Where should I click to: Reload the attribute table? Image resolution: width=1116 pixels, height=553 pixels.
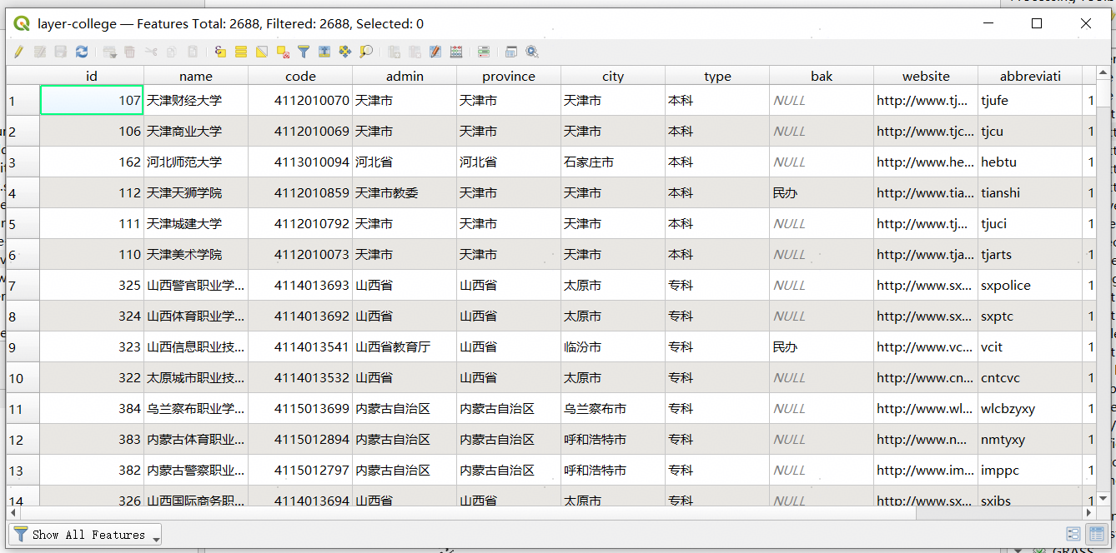[82, 52]
